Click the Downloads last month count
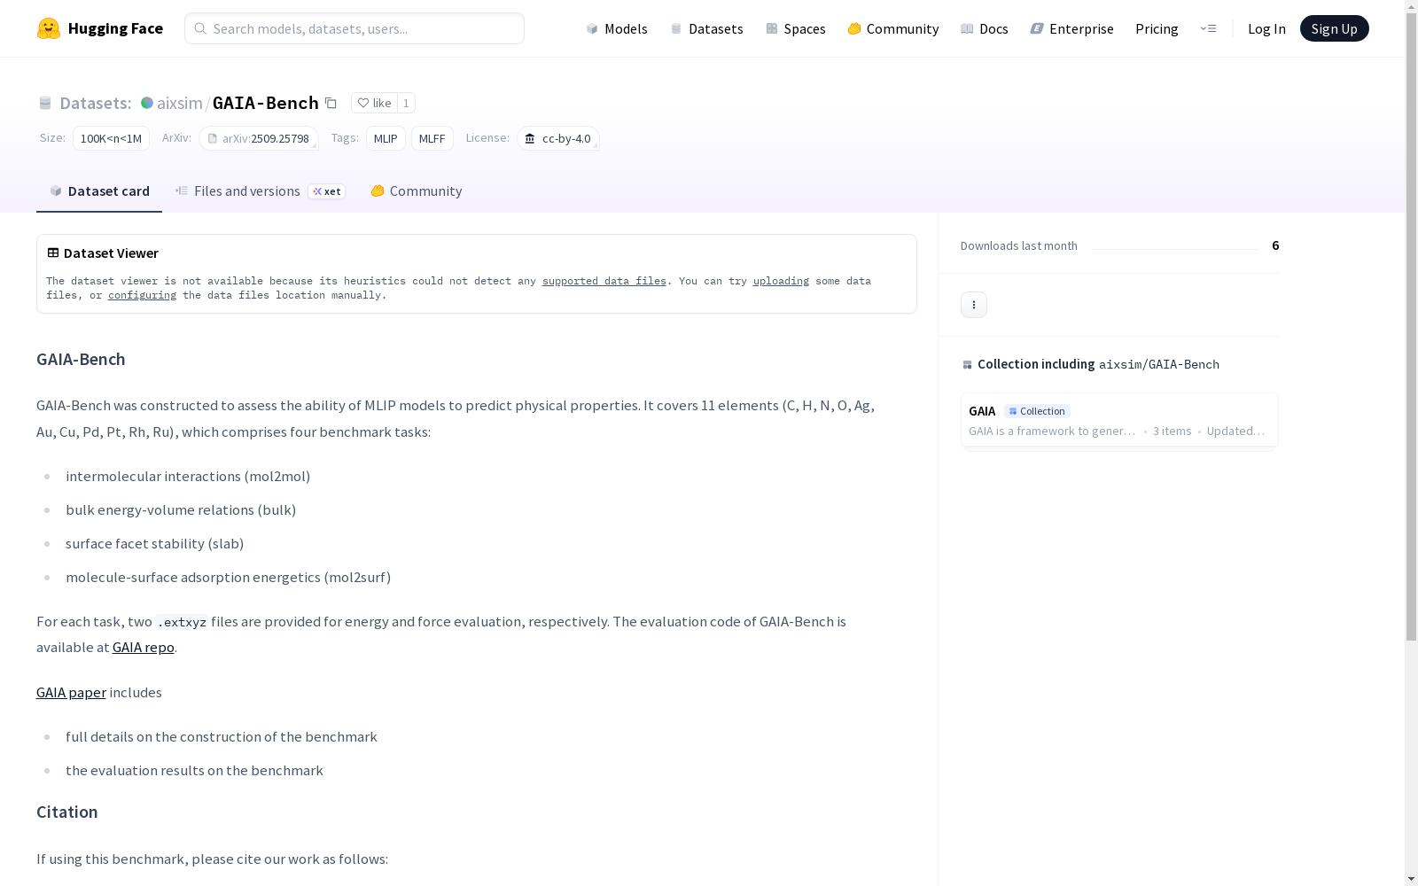Screen dimensions: 1418x886 point(1275,245)
